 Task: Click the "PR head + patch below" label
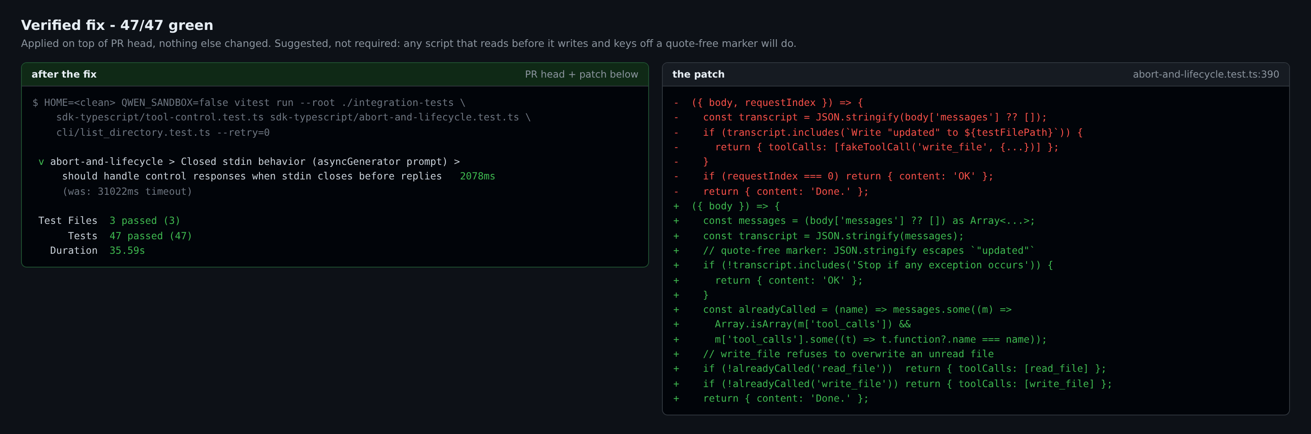click(x=581, y=74)
